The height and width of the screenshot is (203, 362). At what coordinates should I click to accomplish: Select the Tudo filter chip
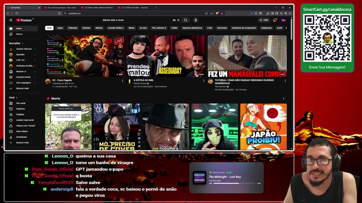point(49,28)
